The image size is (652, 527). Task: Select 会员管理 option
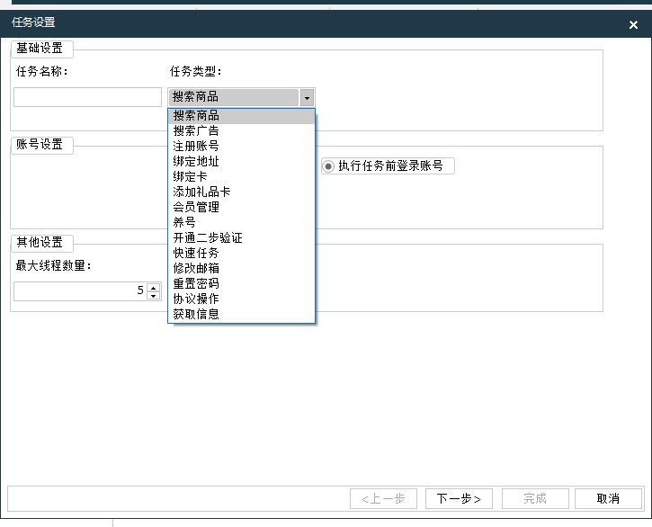tap(241, 207)
